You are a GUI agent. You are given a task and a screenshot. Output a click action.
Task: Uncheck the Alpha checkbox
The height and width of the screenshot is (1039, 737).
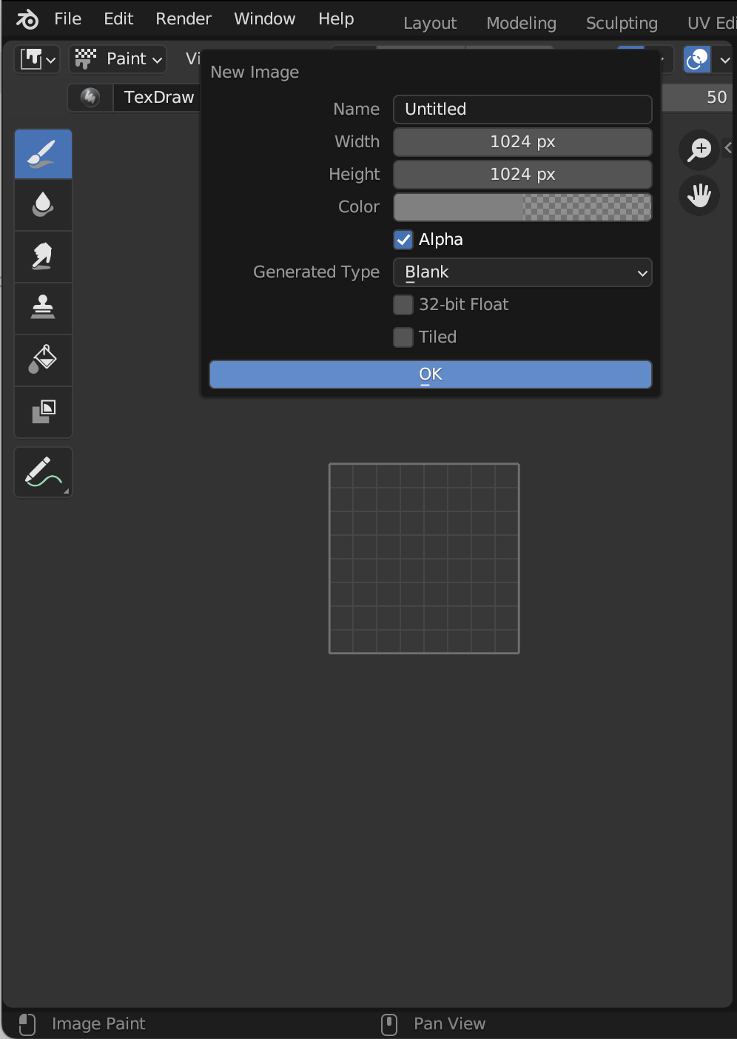pyautogui.click(x=403, y=240)
